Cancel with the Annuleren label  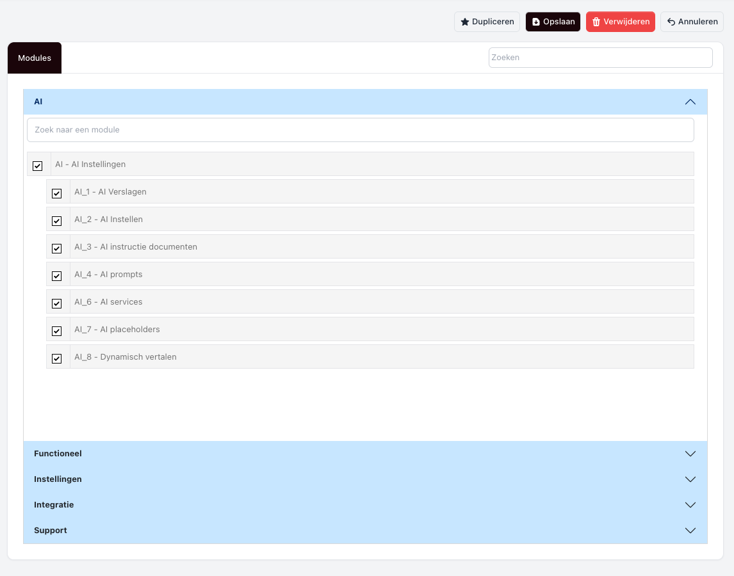(698, 22)
